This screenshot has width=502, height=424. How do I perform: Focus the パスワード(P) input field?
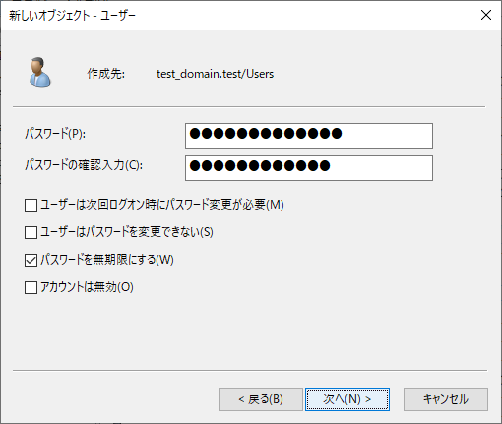(309, 136)
